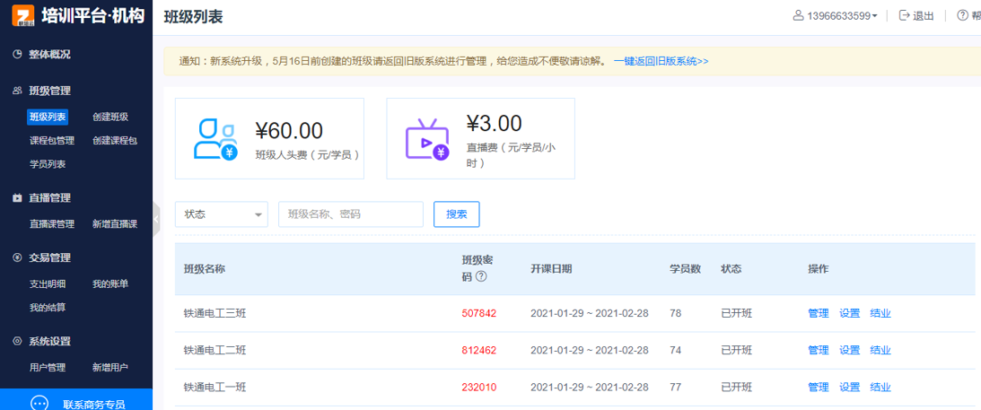Click the live broadcast fee TV icon
The height and width of the screenshot is (410, 981).
coord(426,139)
